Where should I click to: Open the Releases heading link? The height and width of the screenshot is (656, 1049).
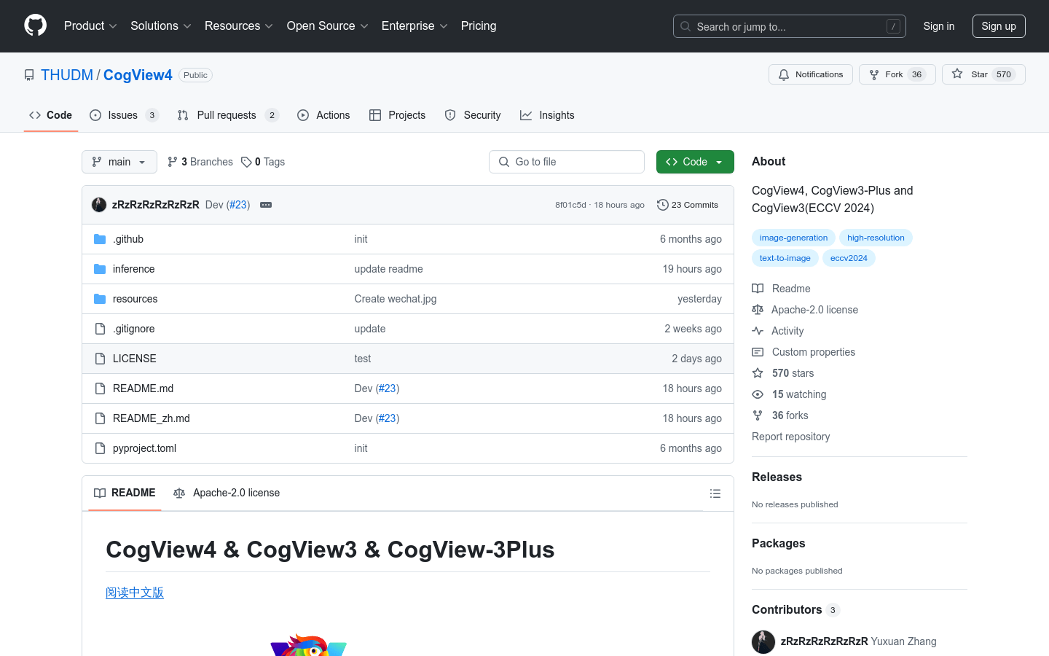[x=777, y=477]
